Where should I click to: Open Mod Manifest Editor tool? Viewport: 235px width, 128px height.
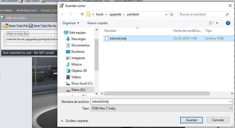pos(127,1)
